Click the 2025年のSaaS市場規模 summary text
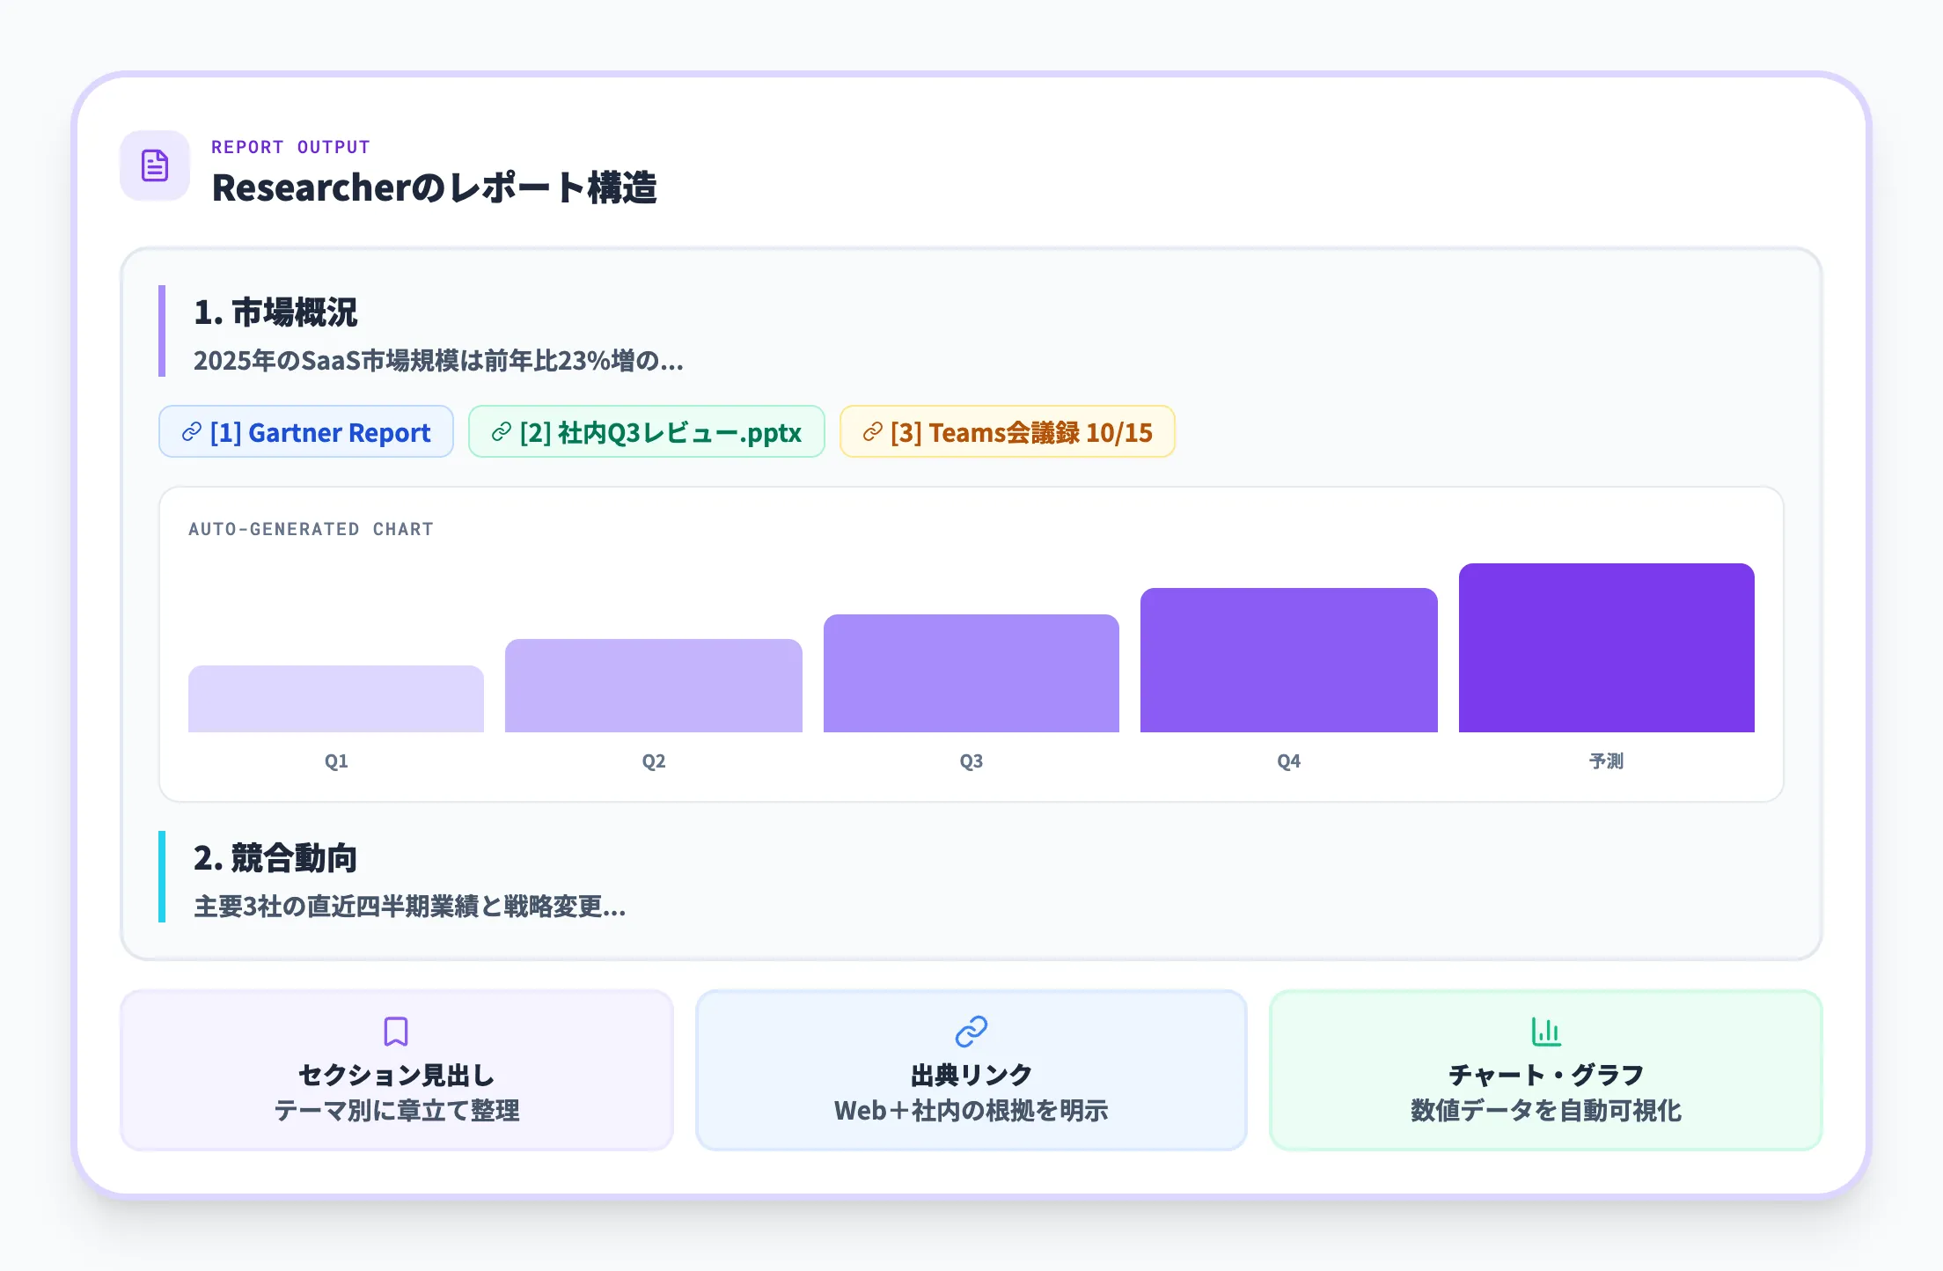Viewport: 1943px width, 1271px height. click(x=438, y=361)
